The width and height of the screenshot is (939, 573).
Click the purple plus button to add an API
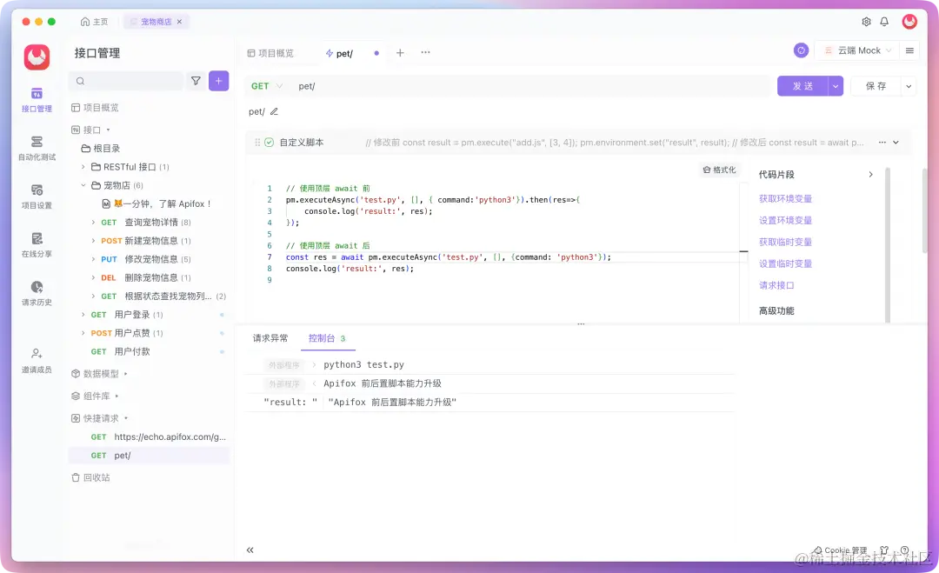[218, 81]
